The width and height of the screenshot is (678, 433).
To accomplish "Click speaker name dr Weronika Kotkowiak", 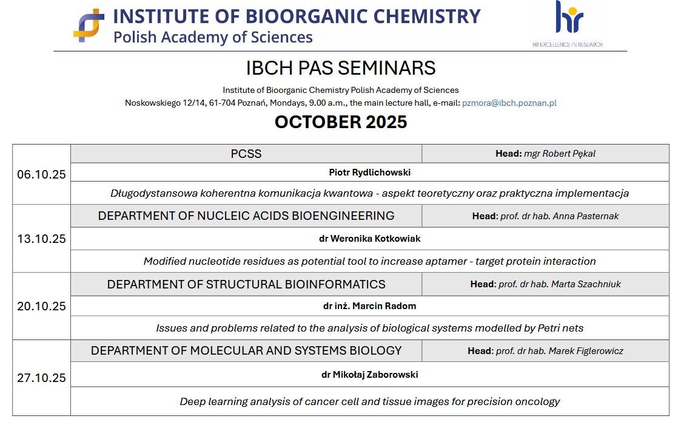I will click(x=369, y=239).
